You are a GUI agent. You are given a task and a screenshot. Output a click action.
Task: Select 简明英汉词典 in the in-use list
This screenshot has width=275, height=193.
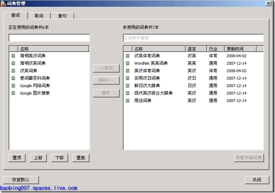(49, 56)
